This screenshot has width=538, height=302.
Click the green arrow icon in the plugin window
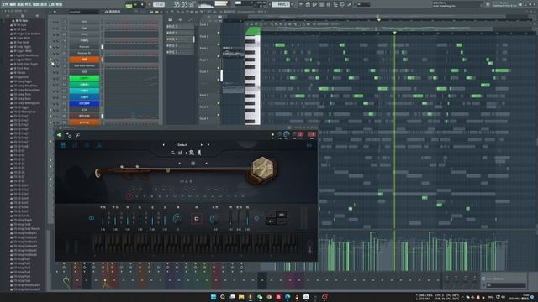(59, 135)
